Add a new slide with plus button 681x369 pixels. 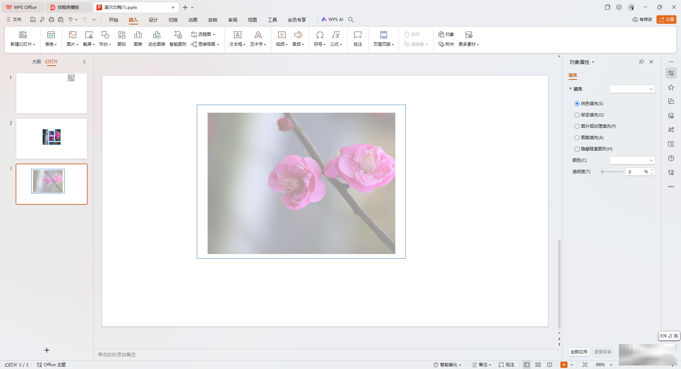pos(47,350)
